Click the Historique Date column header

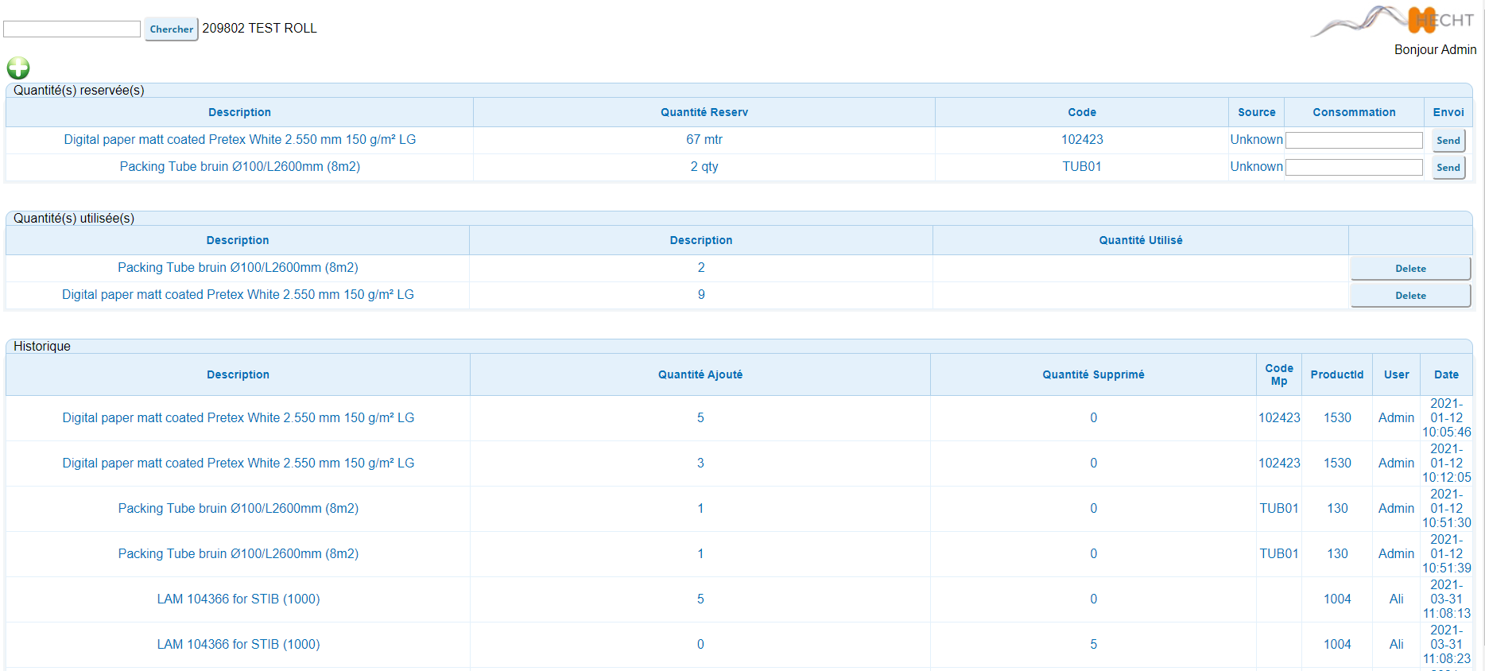tap(1445, 375)
